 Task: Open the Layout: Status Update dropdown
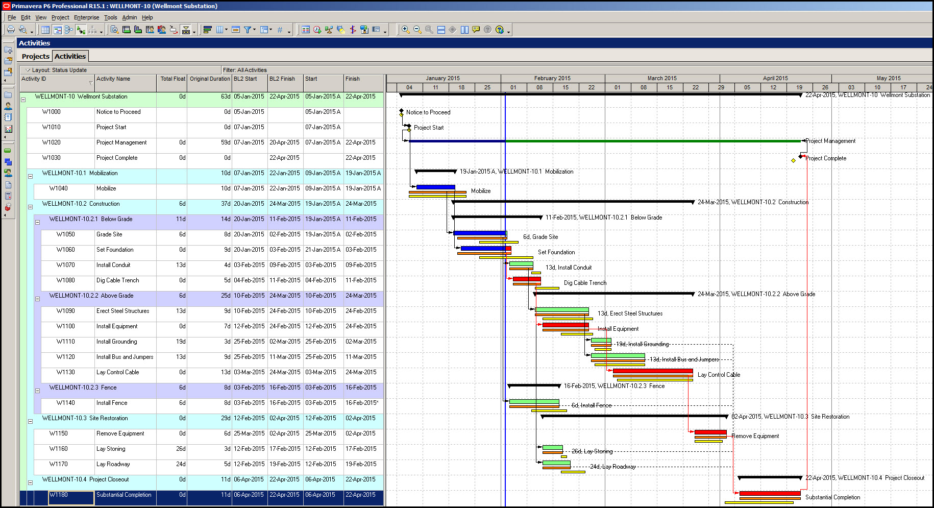[29, 70]
